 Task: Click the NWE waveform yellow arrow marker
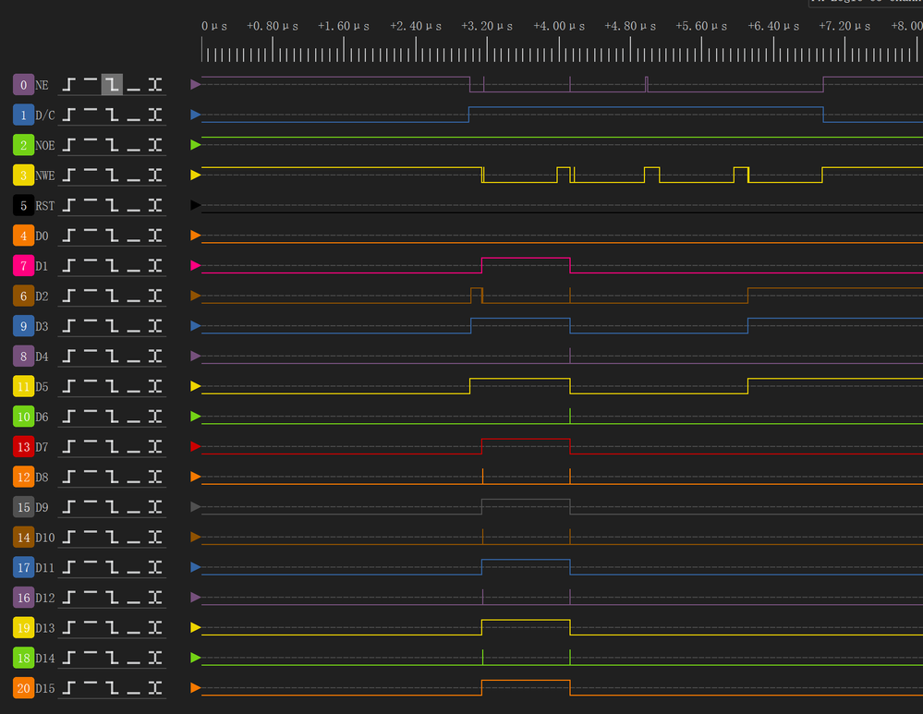(x=196, y=175)
